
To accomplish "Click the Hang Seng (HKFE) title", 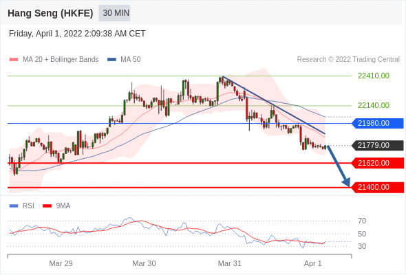I will tap(50, 13).
